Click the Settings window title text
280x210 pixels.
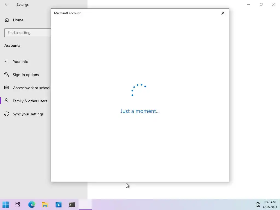click(x=23, y=5)
